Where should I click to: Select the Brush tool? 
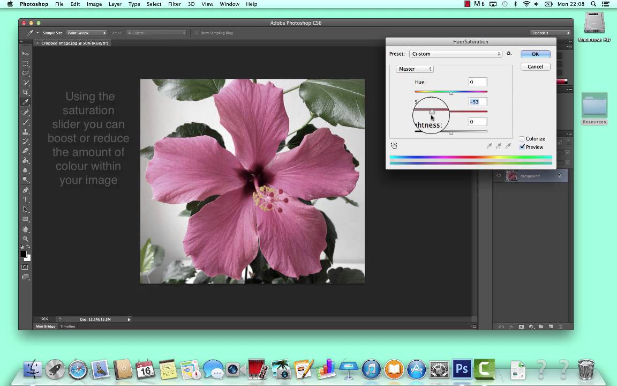[x=26, y=122]
